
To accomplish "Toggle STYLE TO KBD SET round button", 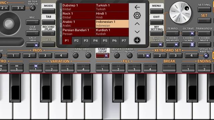I will click(206, 56).
